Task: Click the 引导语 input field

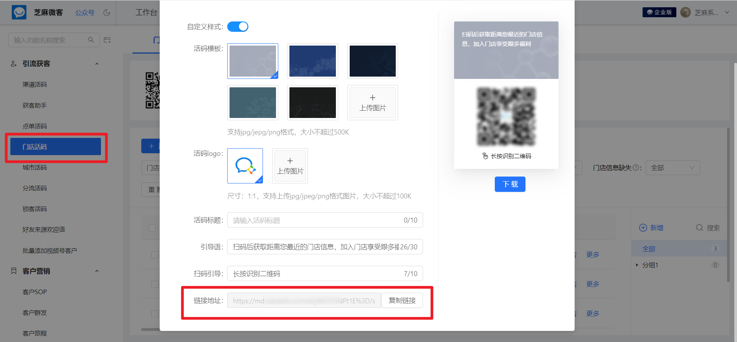Action: (x=325, y=247)
